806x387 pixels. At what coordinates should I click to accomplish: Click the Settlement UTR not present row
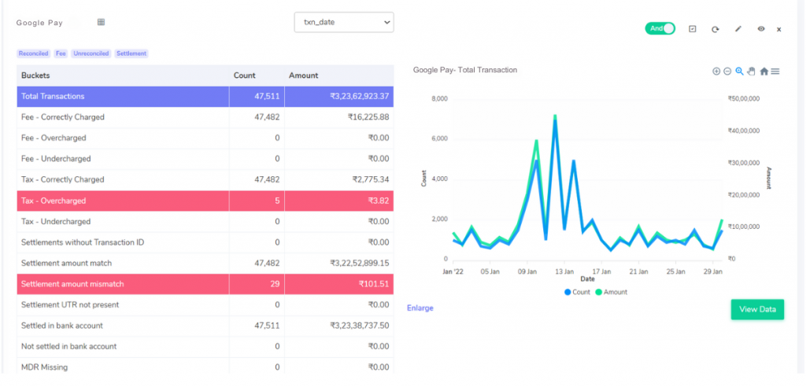205,304
